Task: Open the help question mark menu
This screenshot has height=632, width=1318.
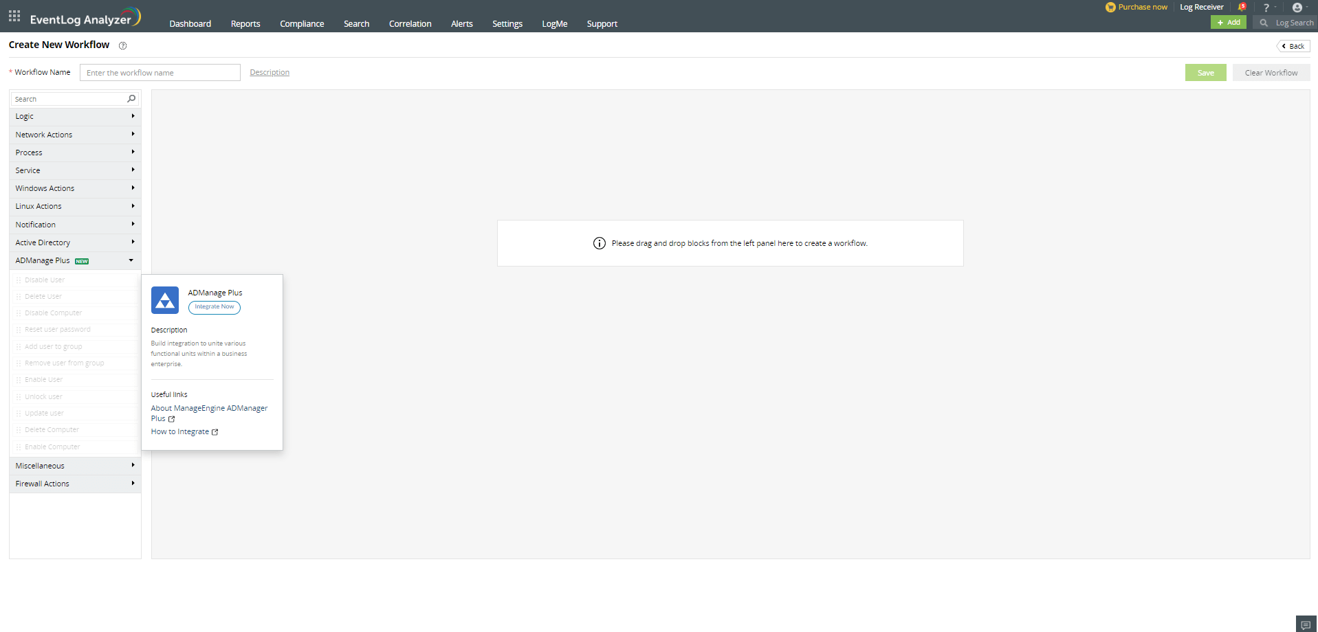Action: point(1266,7)
